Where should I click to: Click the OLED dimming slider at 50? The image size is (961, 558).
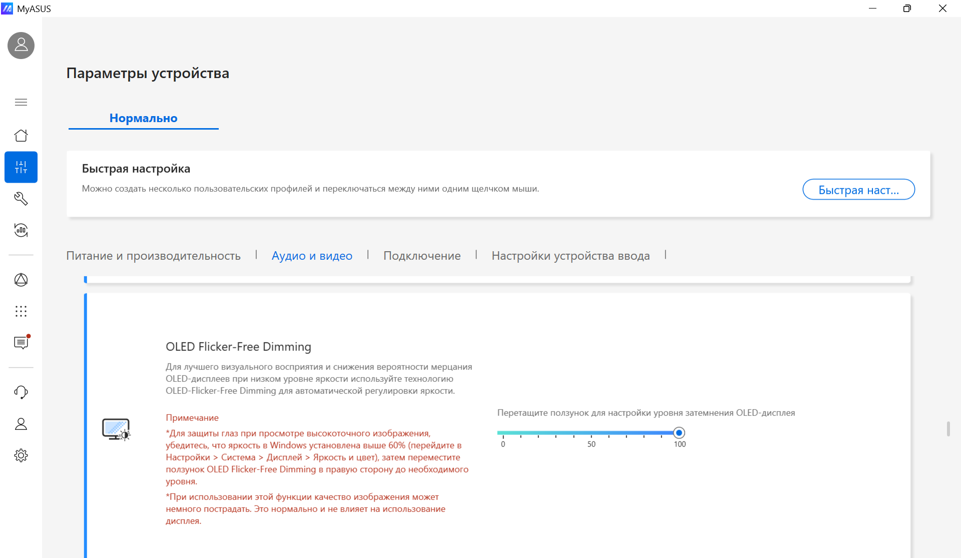tap(591, 433)
